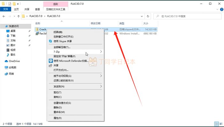The image size is (224, 127).
Task: Unpin 下载 using its pin icon
Action: pos(29,36)
